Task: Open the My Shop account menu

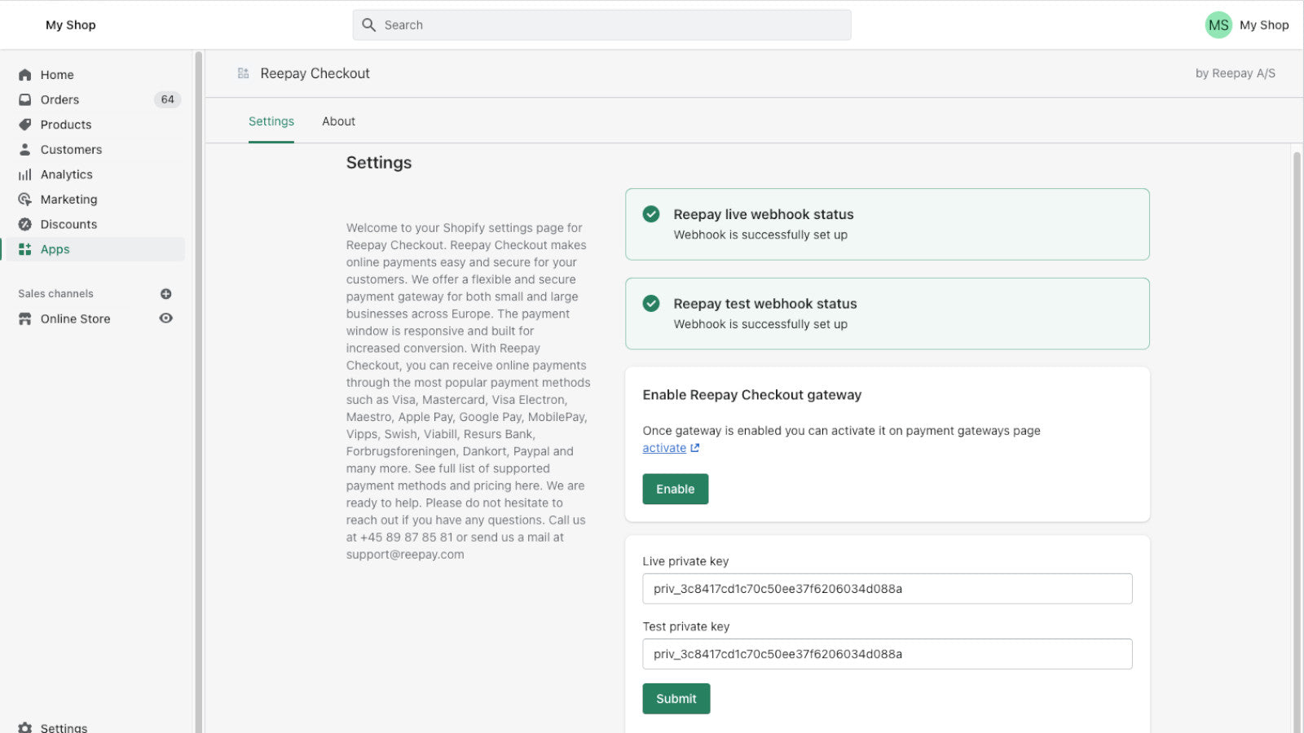Action: 1247,25
